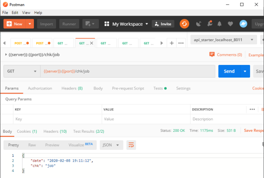Open the JSON format dropdown

[x=112, y=145]
